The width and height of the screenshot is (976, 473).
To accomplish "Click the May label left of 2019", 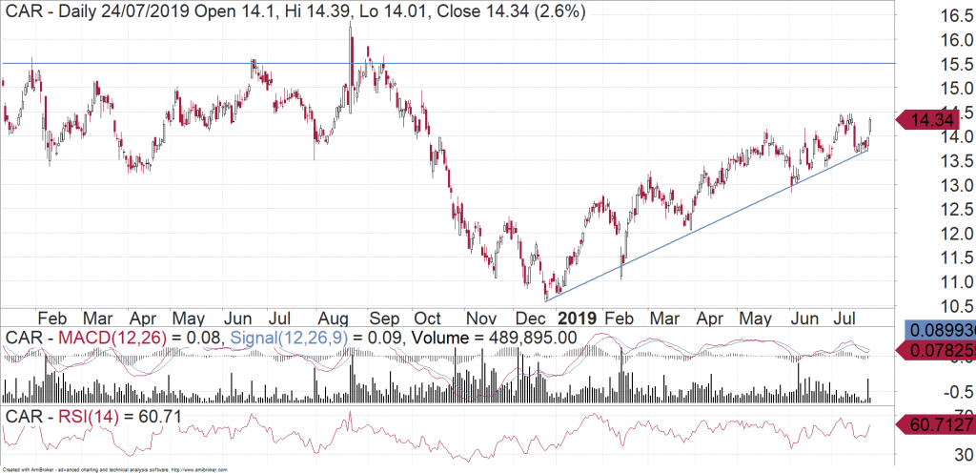I will [x=188, y=318].
